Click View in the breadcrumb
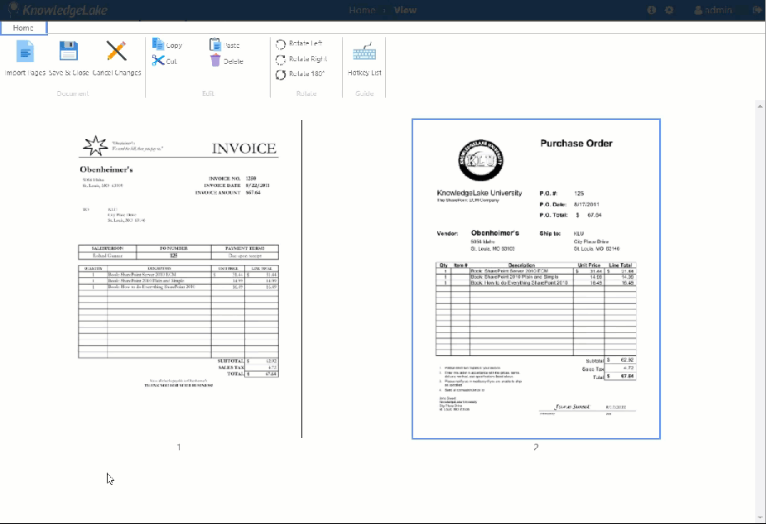 pos(406,10)
